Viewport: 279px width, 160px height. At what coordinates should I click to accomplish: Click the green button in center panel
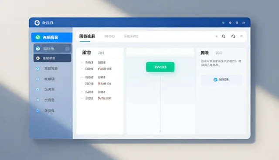coord(160,67)
